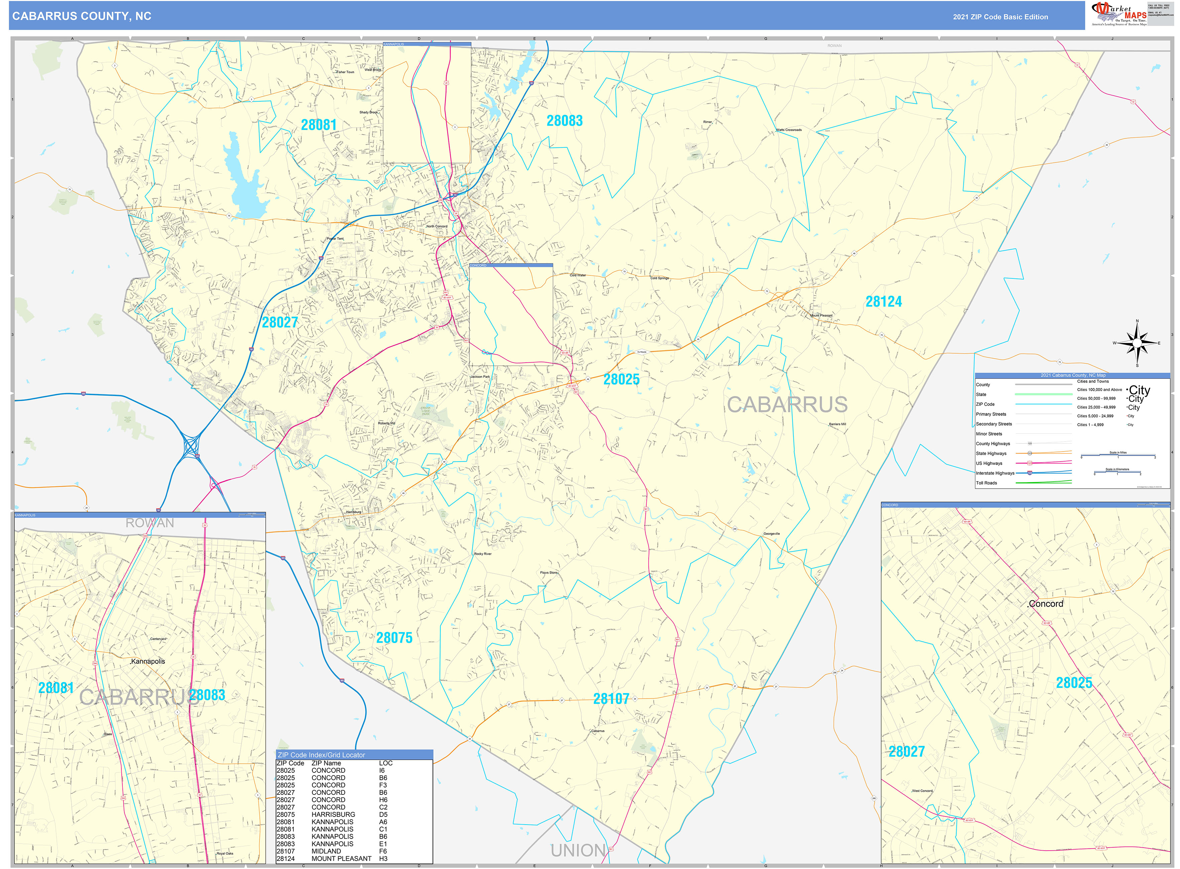1180x869 pixels.
Task: Click the Concord city label in inset
Action: [1045, 604]
